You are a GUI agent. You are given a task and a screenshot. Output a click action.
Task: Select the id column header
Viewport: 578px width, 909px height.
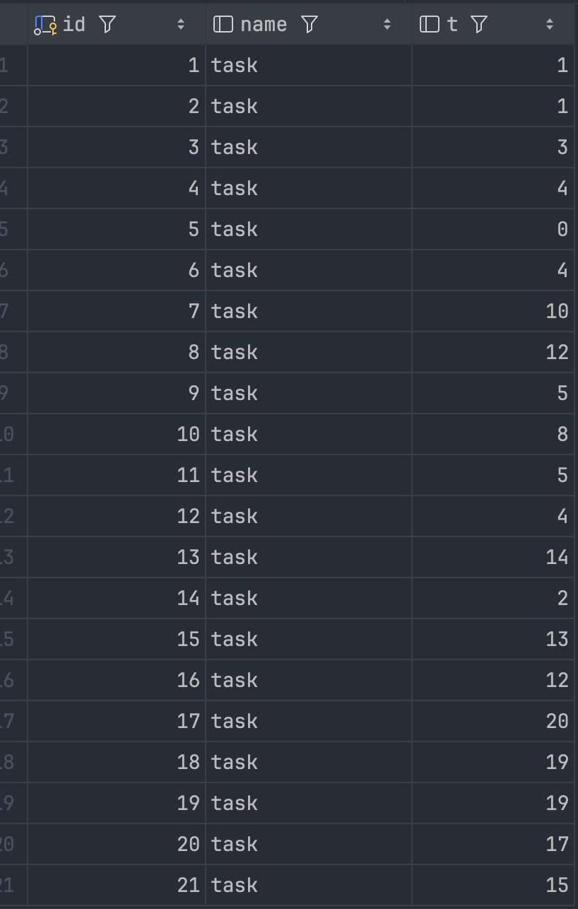point(73,25)
